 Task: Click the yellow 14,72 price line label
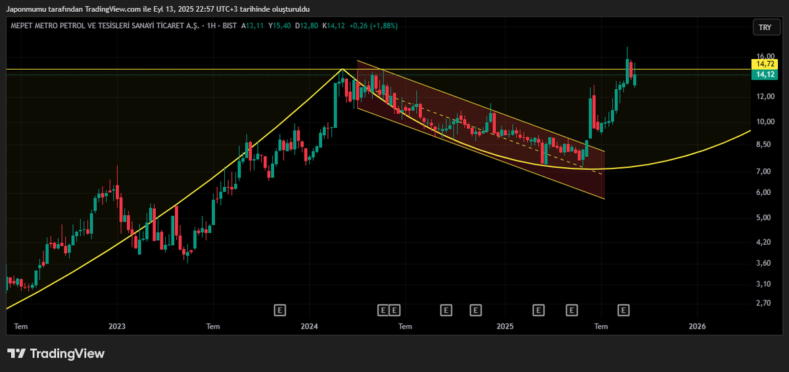point(765,64)
